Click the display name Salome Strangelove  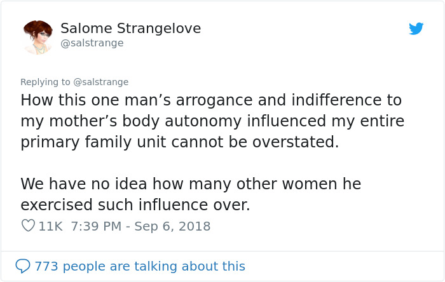click(x=130, y=29)
